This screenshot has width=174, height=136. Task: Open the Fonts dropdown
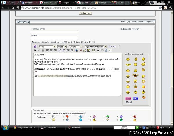pos(47,47)
